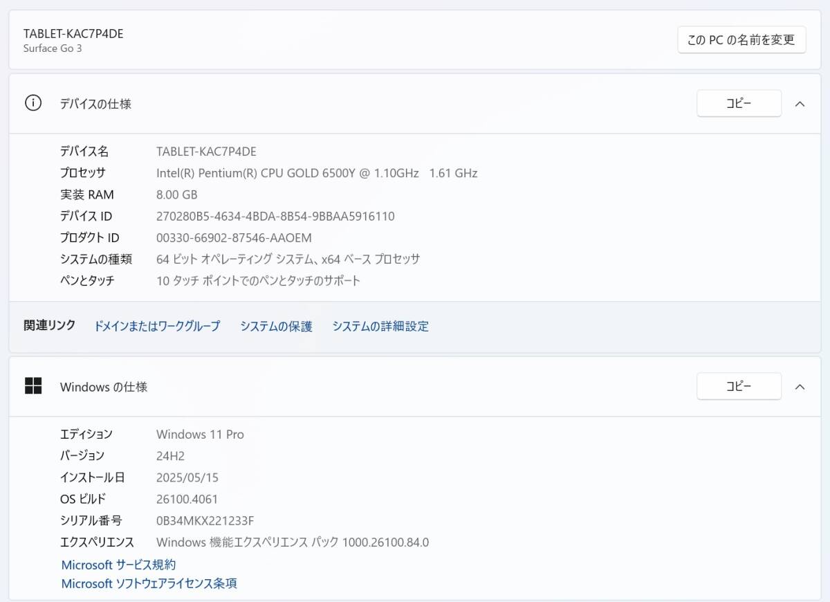Copy the Windows specifications
The height and width of the screenshot is (602, 830).
click(x=739, y=387)
